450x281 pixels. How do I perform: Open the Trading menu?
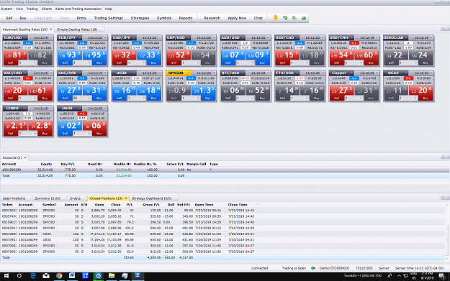tap(32, 9)
